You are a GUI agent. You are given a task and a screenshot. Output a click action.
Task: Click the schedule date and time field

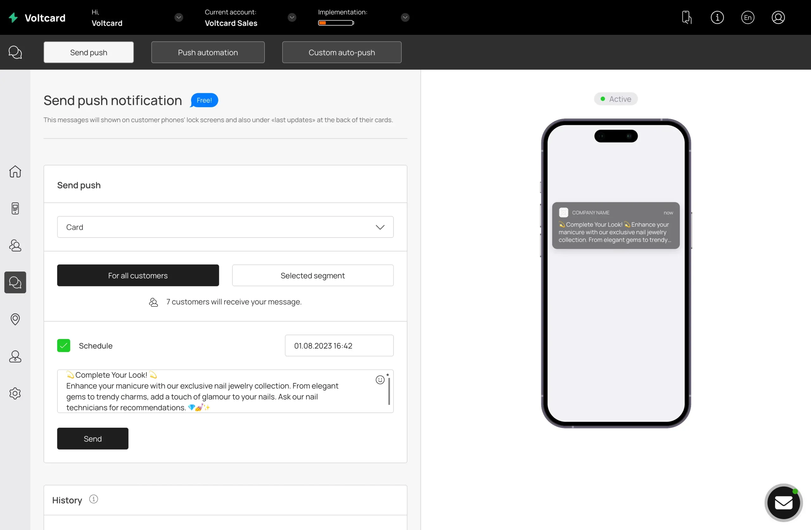(339, 346)
